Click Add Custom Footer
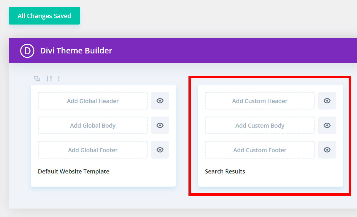357x217 pixels. 260,150
